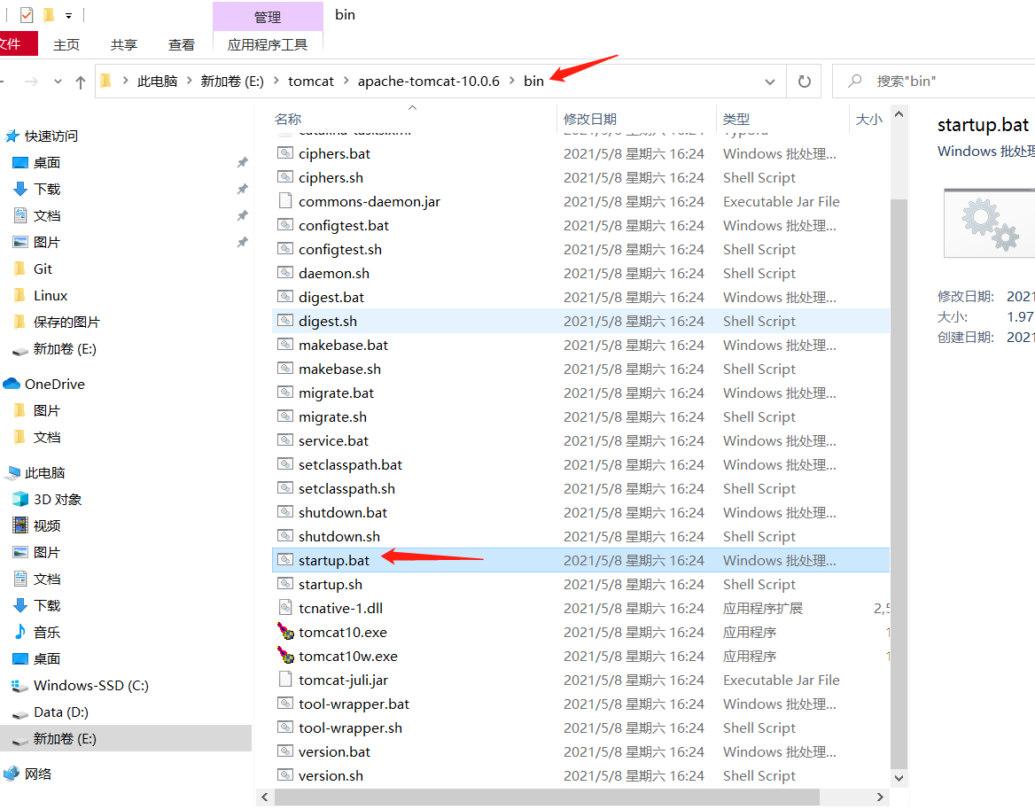
Task: Open the address bar history dropdown
Action: [770, 82]
